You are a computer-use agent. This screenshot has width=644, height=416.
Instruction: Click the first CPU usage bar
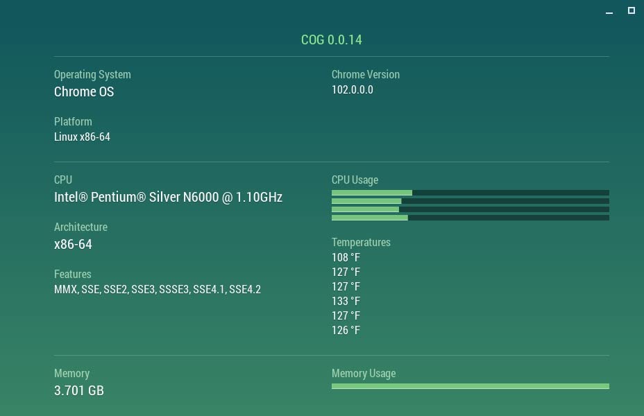471,193
